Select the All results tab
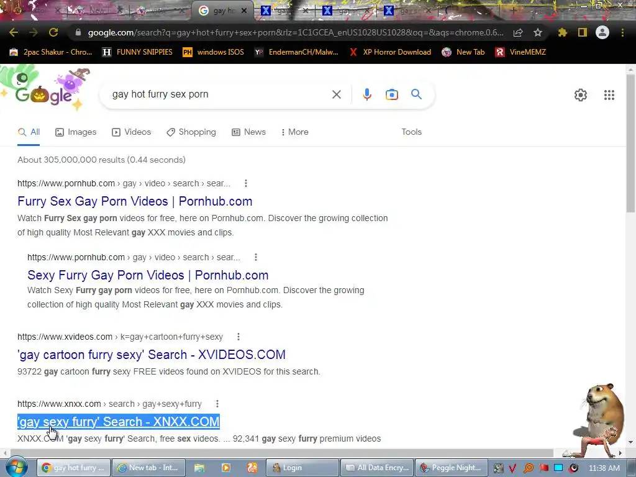This screenshot has height=477, width=636. (x=29, y=132)
